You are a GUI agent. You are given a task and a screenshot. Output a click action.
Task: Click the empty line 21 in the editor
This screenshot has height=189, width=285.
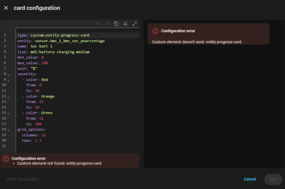pos(77,146)
